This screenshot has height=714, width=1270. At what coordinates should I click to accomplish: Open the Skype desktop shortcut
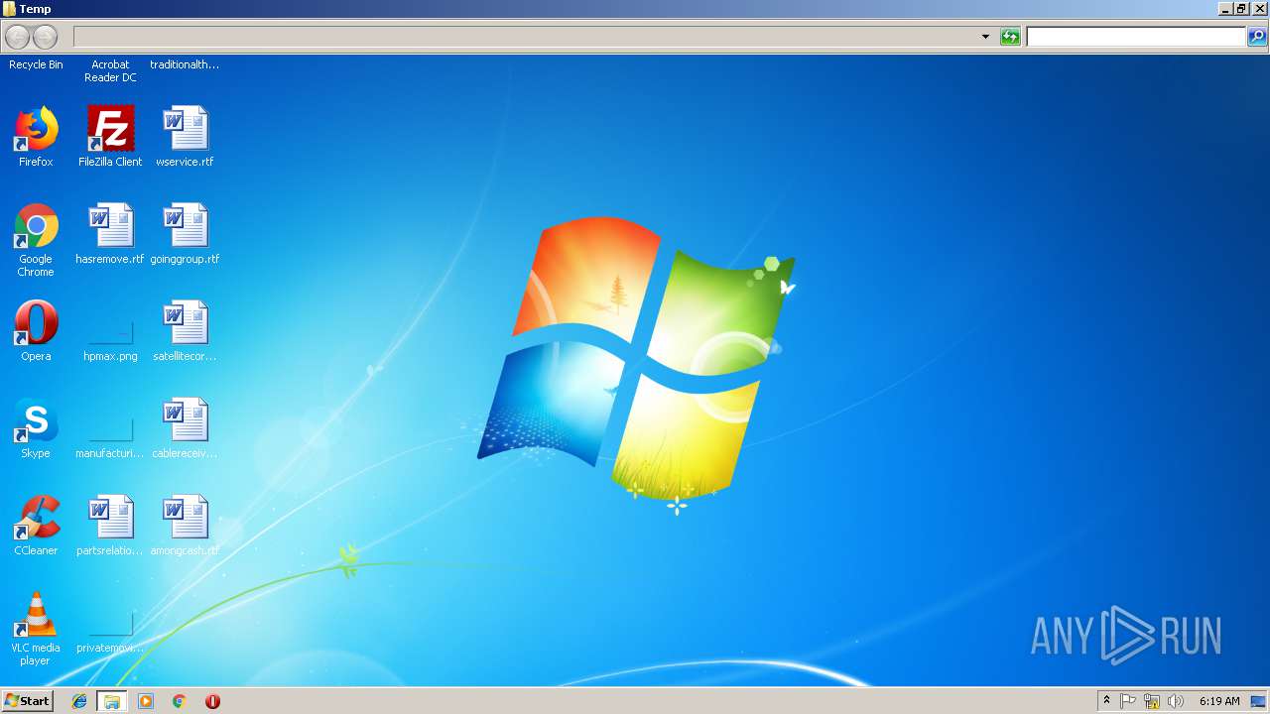point(36,420)
